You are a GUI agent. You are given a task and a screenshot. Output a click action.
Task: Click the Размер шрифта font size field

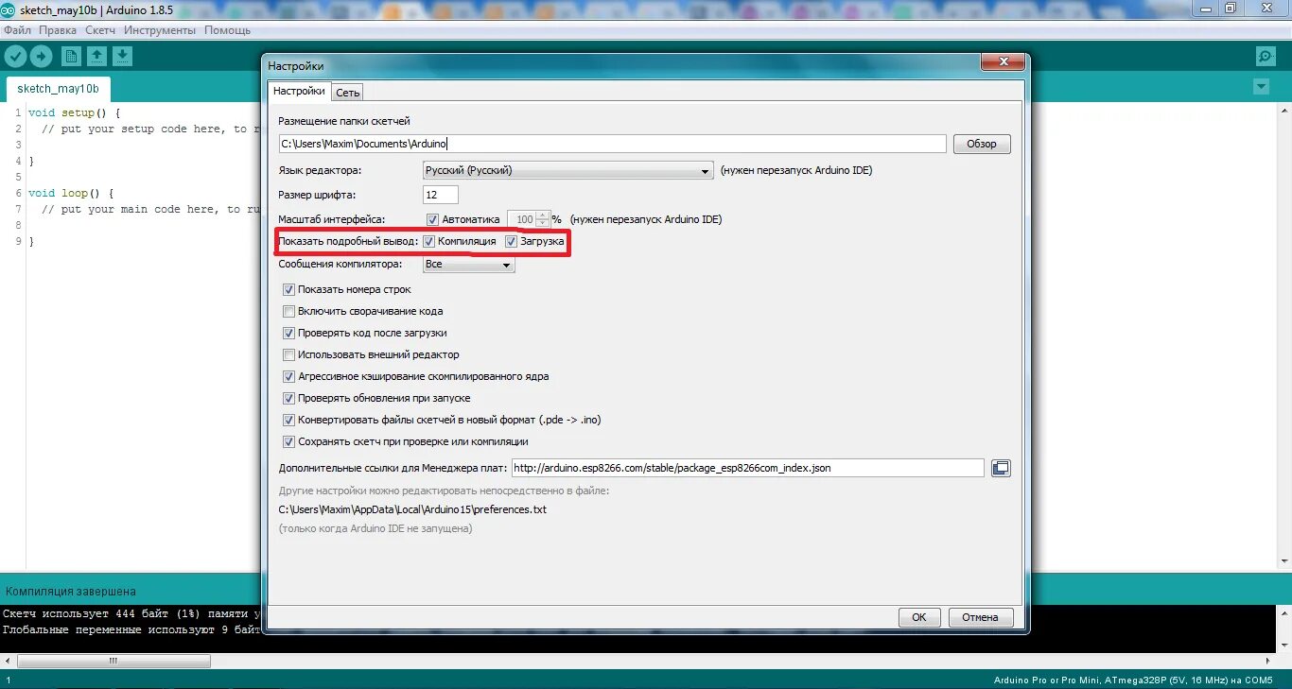pyautogui.click(x=441, y=195)
